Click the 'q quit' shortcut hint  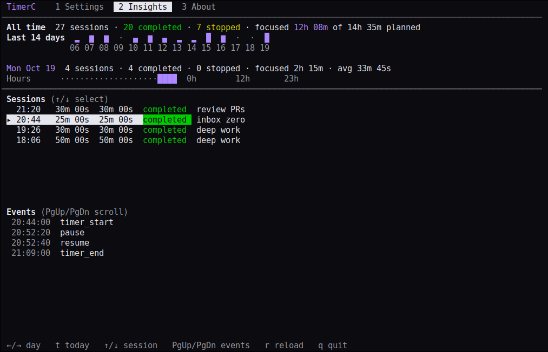(x=332, y=346)
